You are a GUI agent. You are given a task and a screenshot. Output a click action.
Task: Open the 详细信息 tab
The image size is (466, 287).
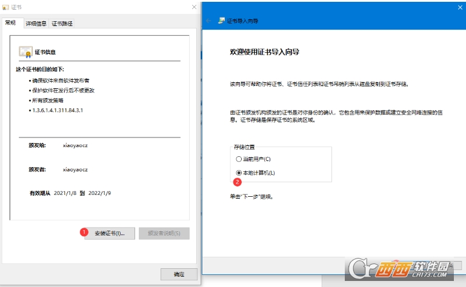pos(36,23)
